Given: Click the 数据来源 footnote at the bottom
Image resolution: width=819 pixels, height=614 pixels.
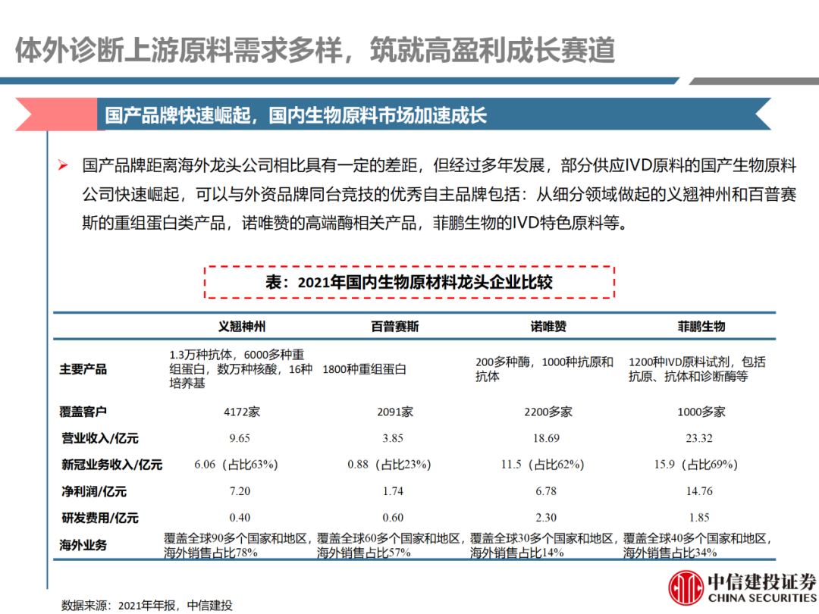Looking at the screenshot, I should coord(146,605).
